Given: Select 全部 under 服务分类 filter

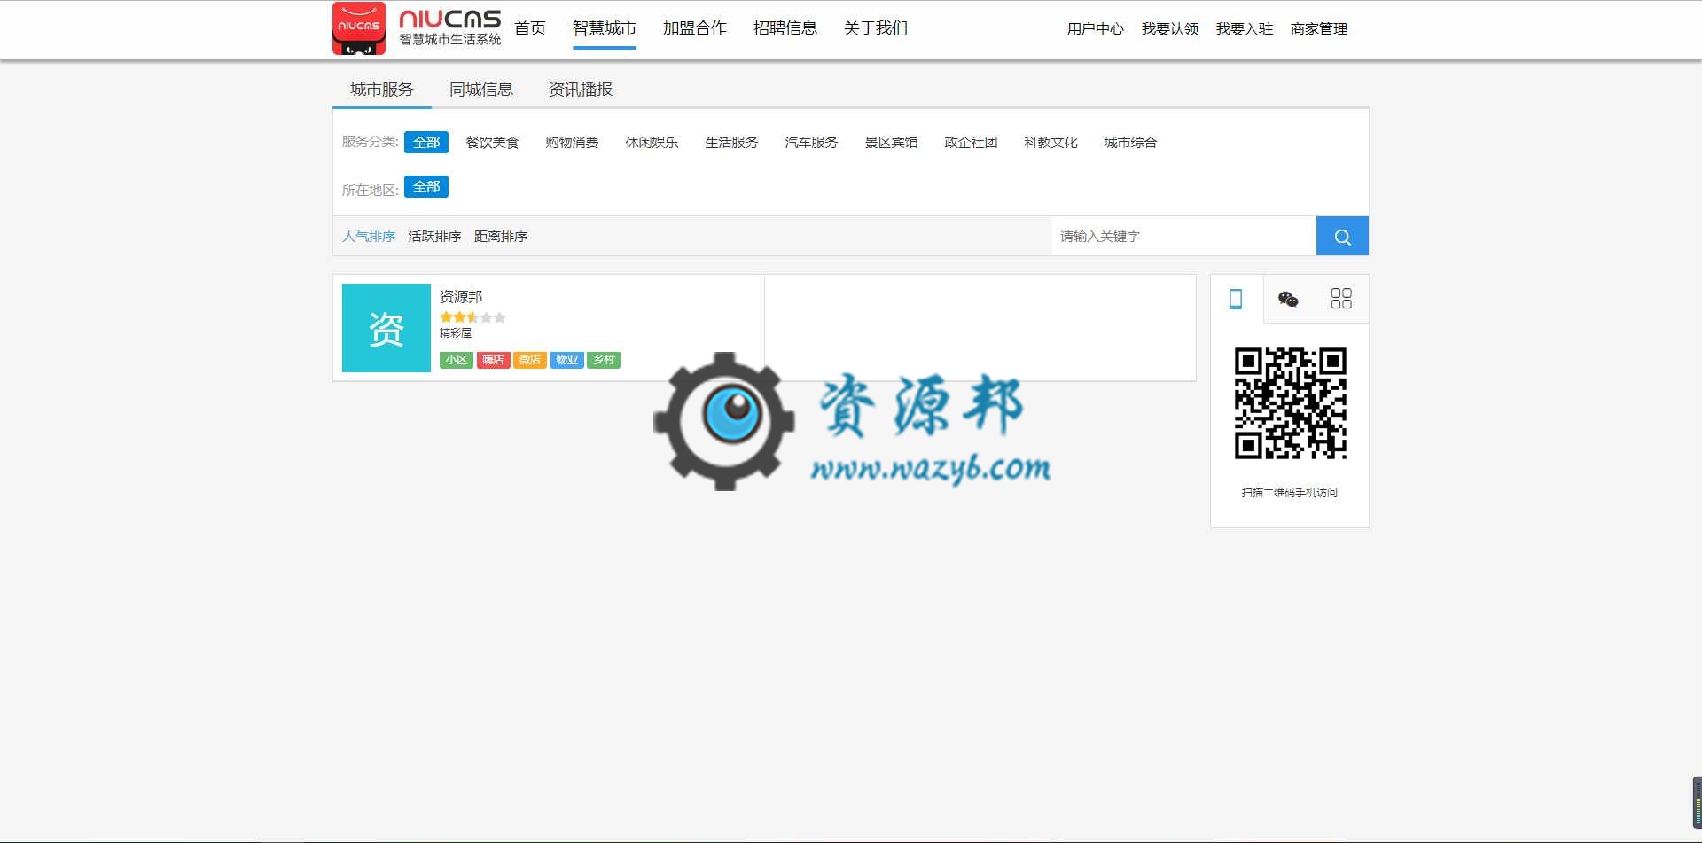Looking at the screenshot, I should point(425,142).
